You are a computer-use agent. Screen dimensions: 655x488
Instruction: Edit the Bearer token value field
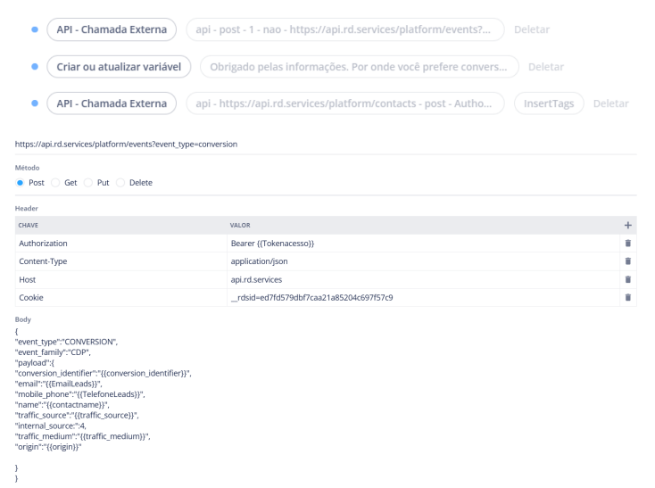pyautogui.click(x=421, y=243)
